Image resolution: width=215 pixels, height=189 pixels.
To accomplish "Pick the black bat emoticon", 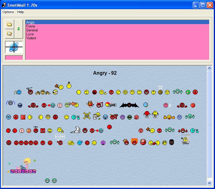I will pyautogui.click(x=129, y=105).
